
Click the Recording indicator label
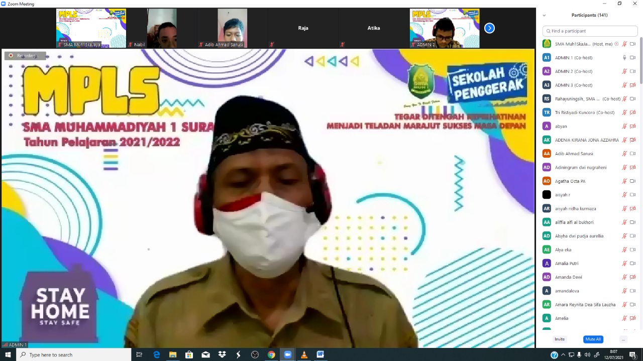[25, 56]
